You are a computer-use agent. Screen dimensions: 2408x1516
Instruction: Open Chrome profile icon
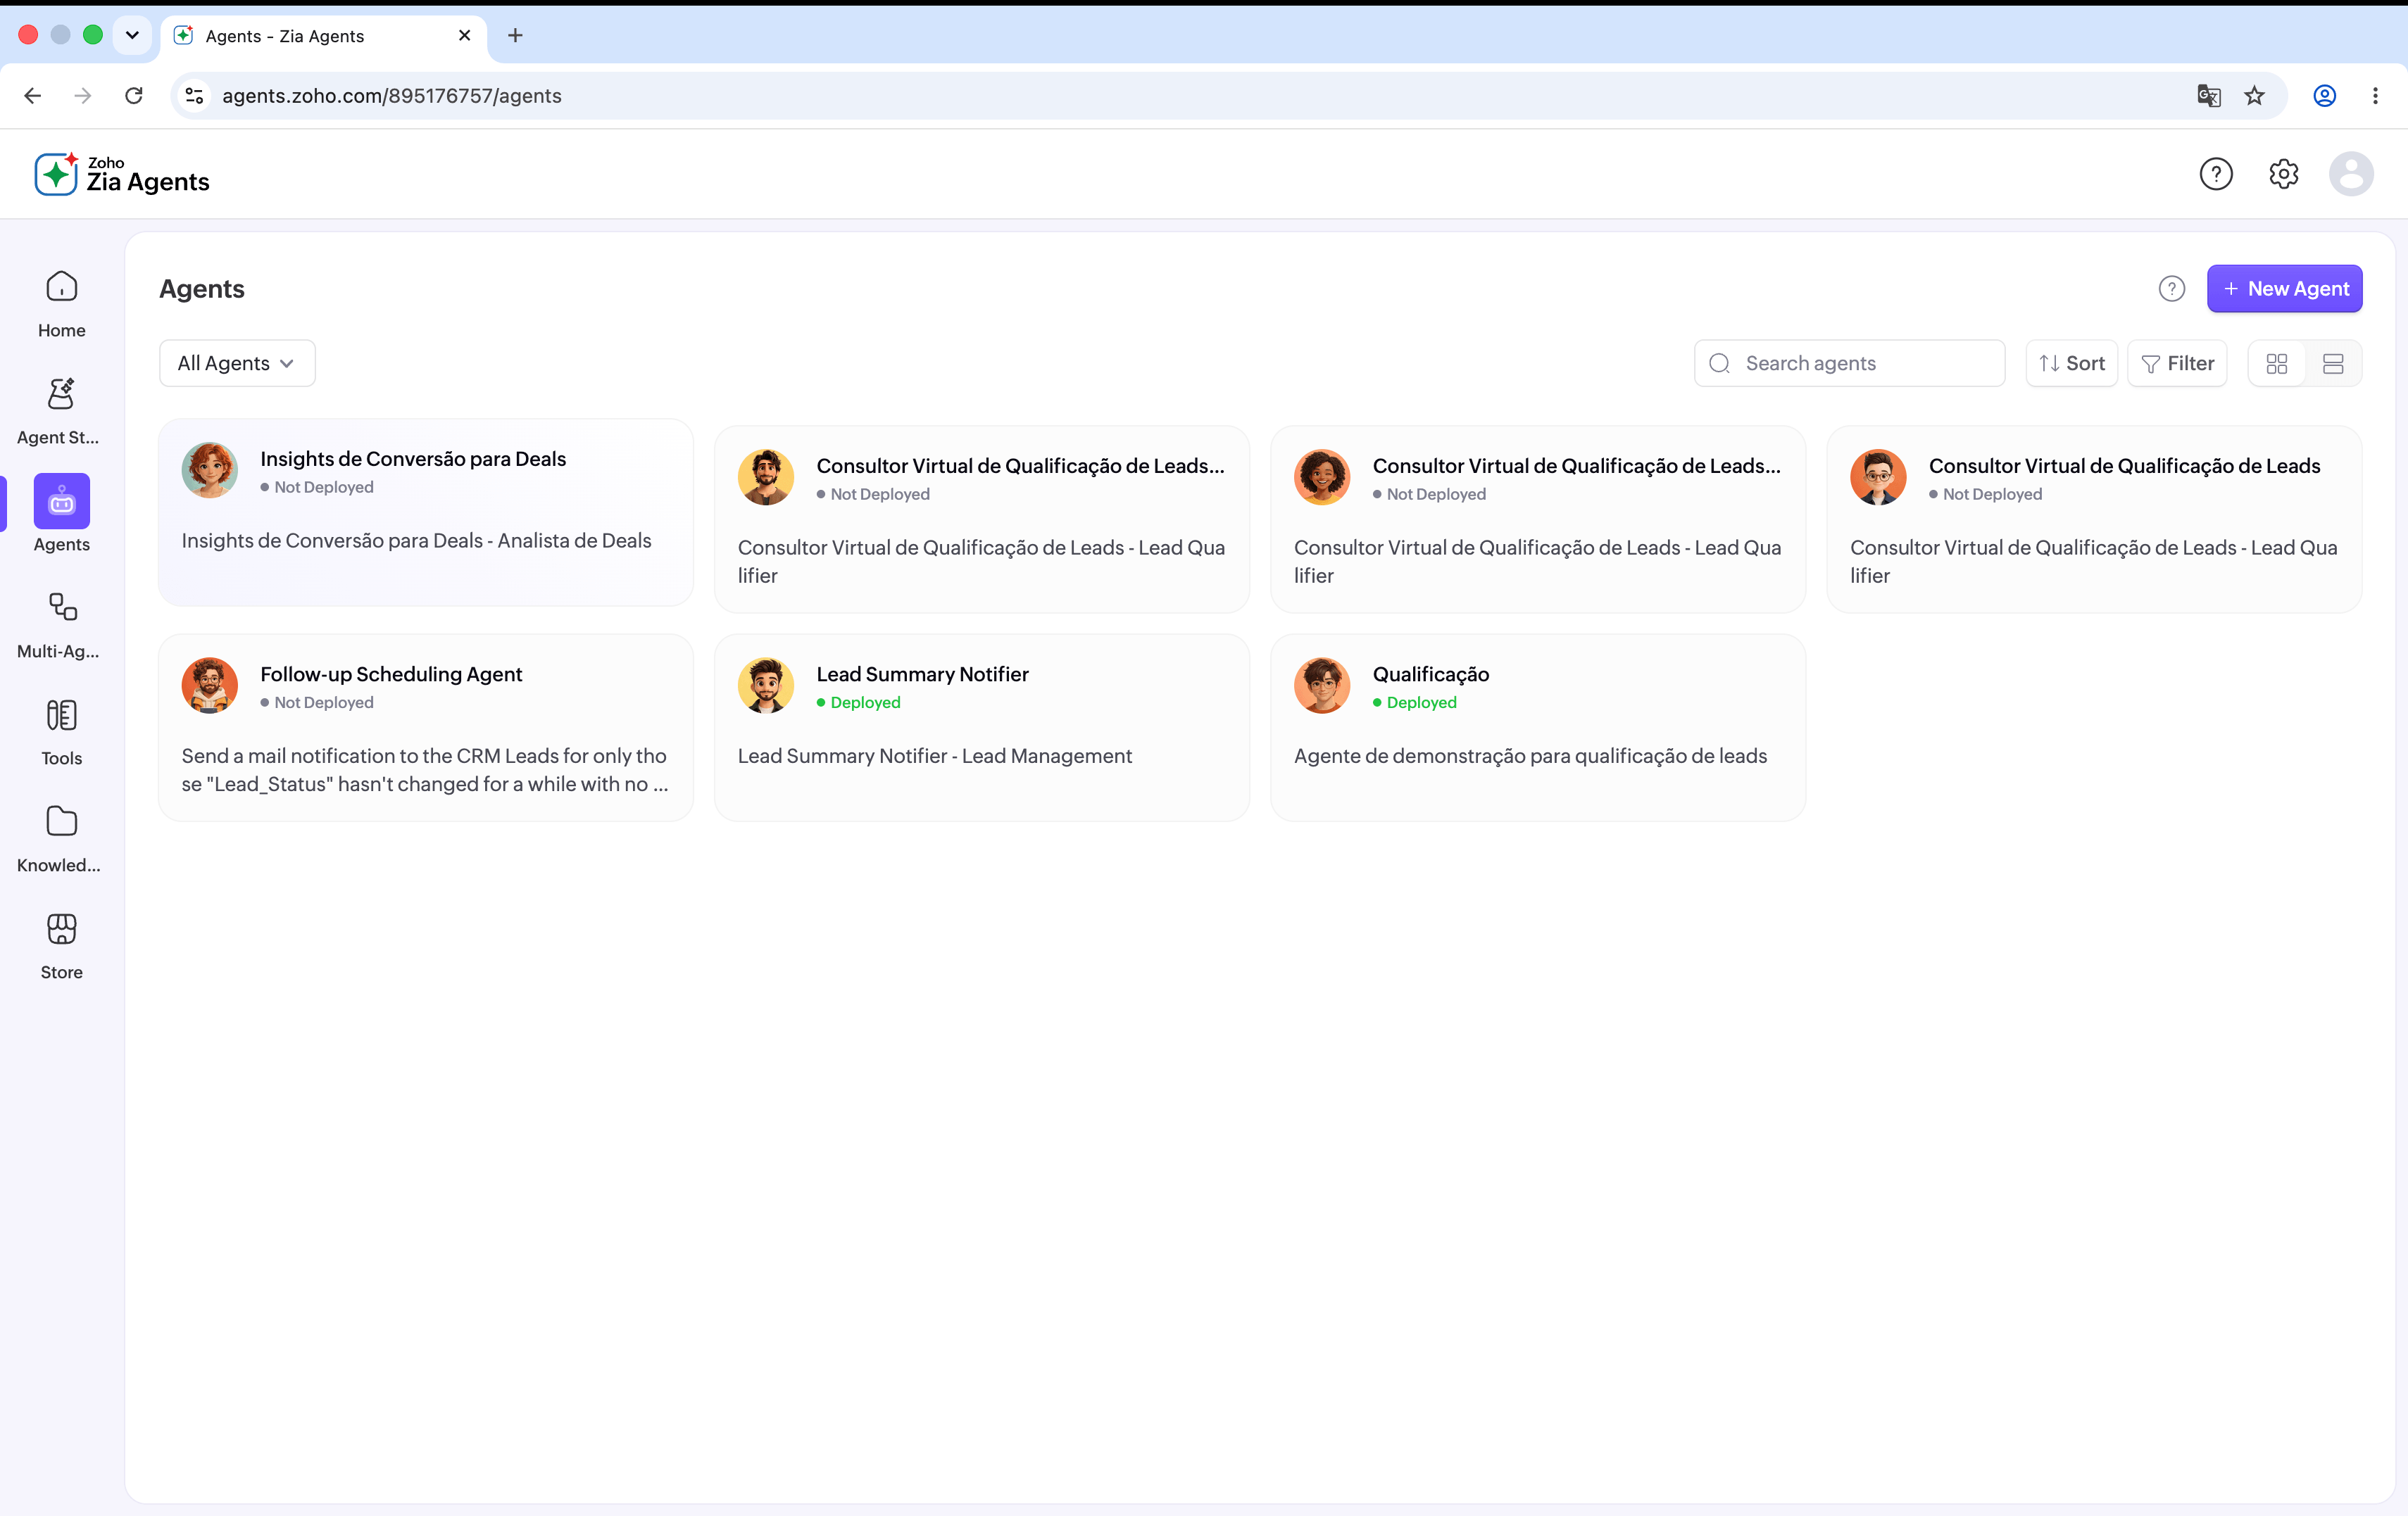click(x=2324, y=96)
